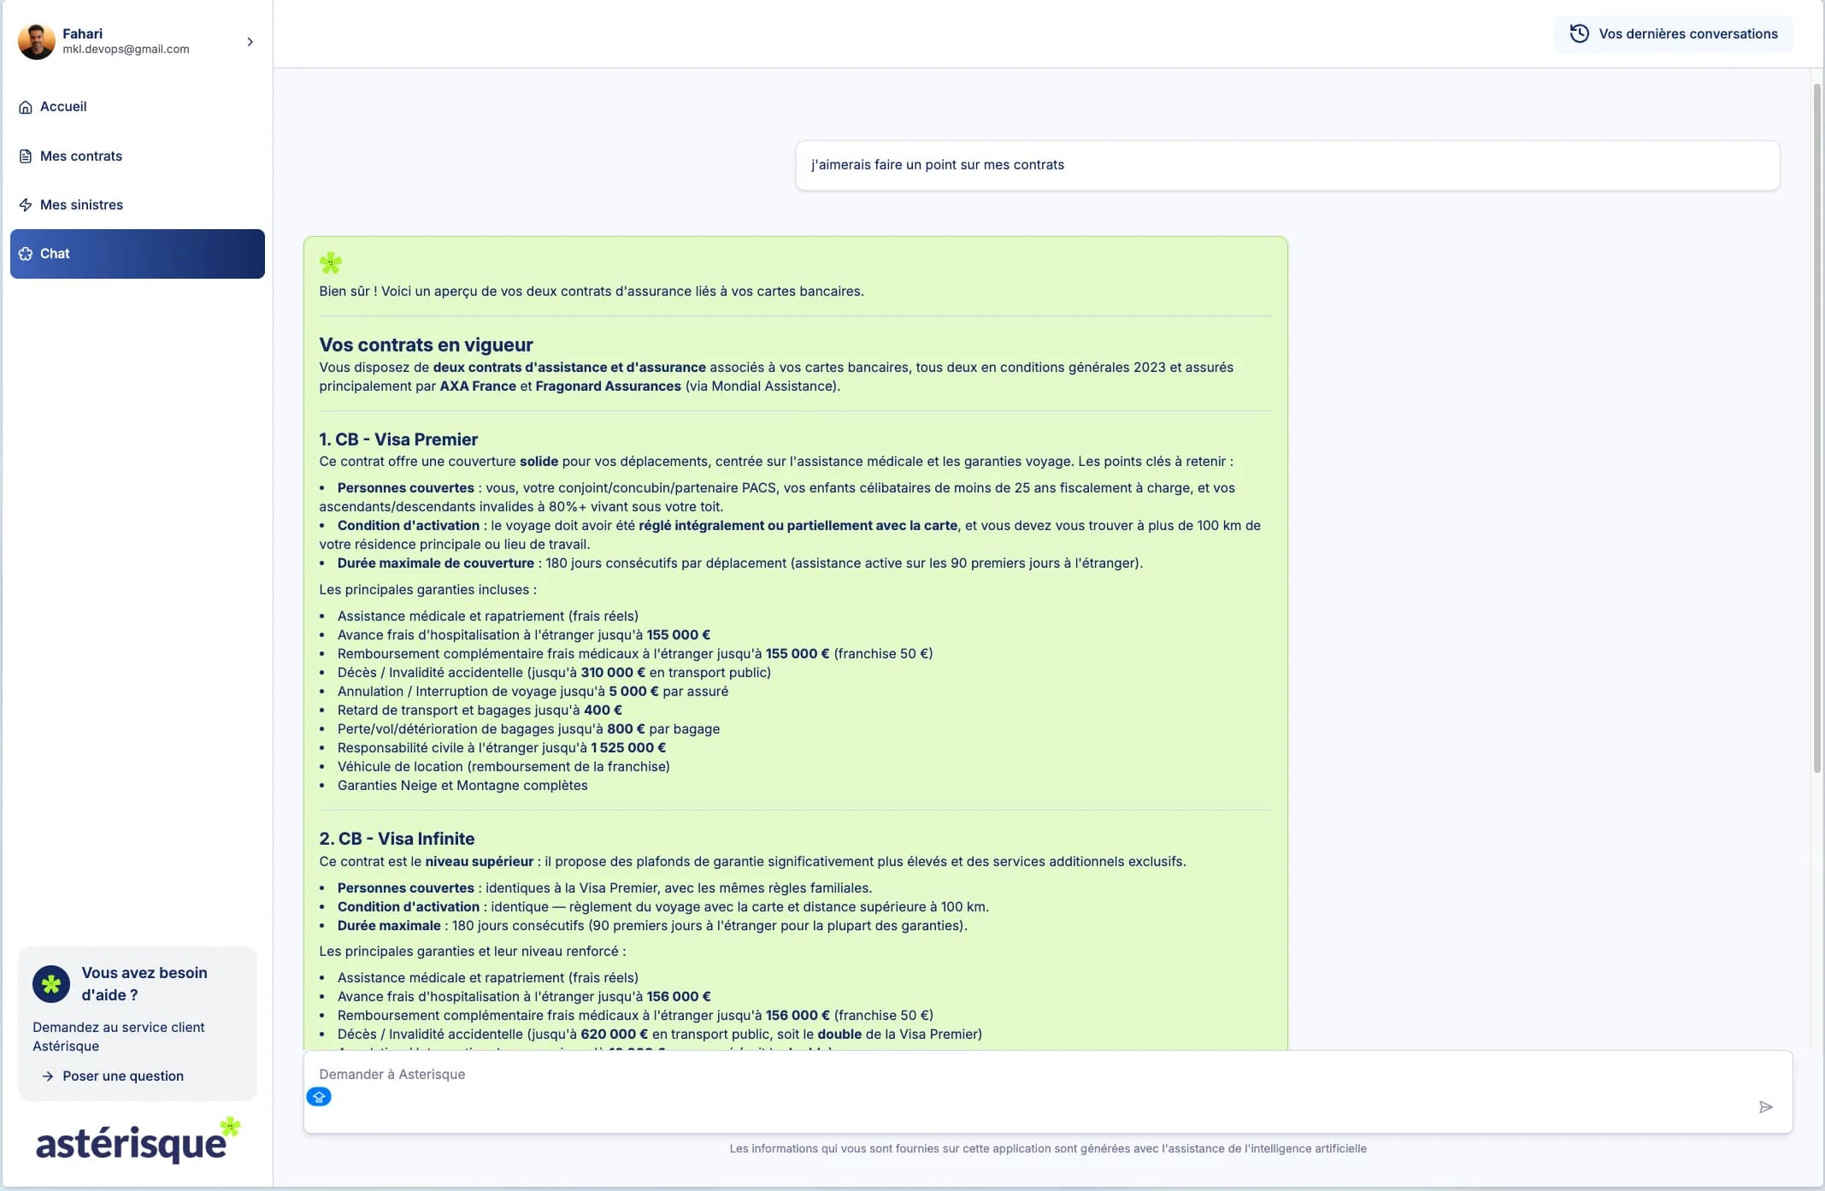Click green asterisk icon atop assistant reply
The width and height of the screenshot is (1825, 1191).
coord(331,262)
